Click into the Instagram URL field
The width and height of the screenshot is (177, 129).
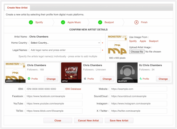click(138, 104)
